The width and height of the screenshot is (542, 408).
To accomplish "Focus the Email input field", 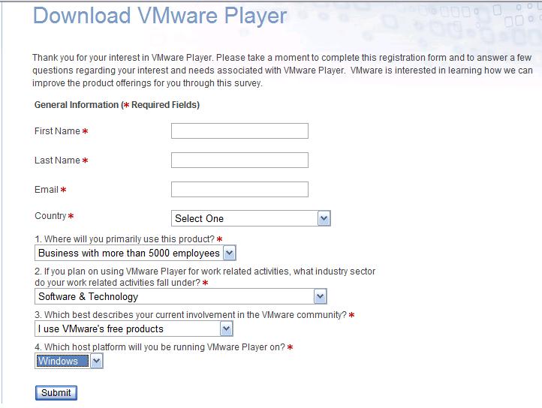I will [239, 189].
